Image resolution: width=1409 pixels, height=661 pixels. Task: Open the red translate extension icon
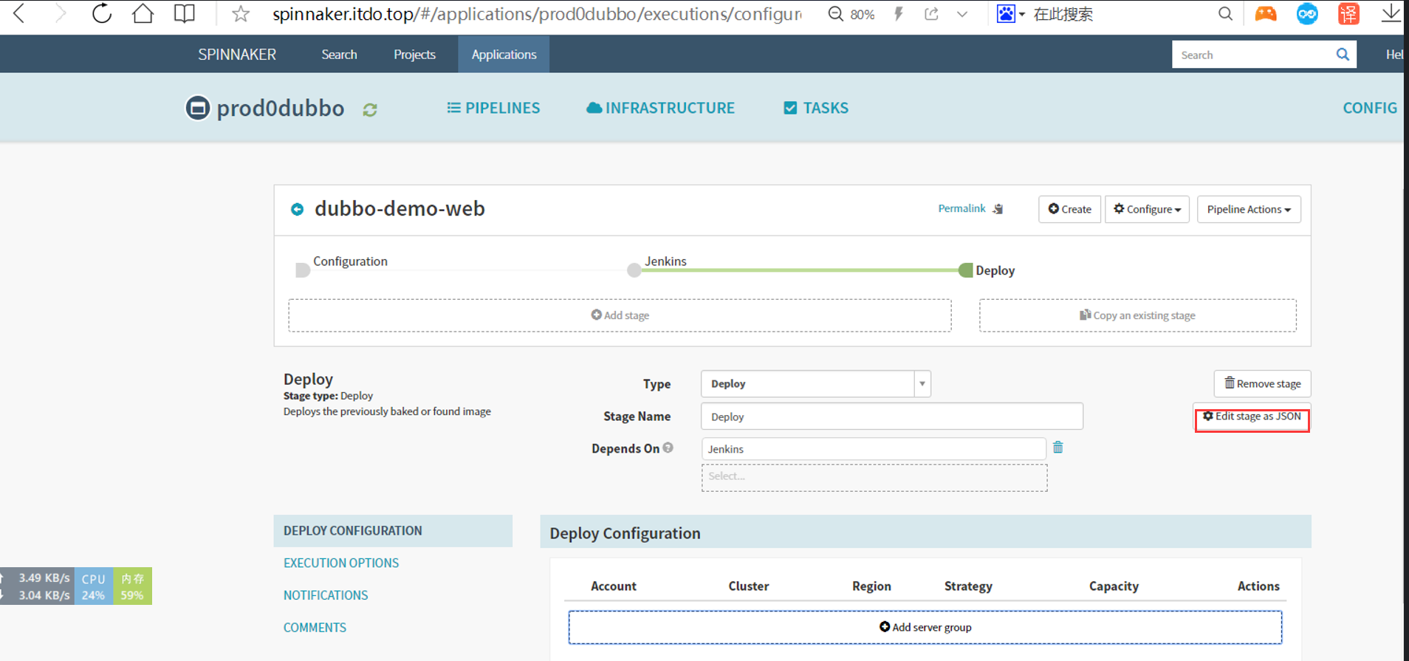pos(1348,14)
